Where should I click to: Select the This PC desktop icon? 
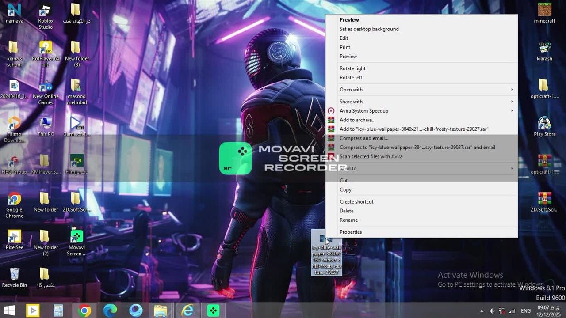point(45,124)
